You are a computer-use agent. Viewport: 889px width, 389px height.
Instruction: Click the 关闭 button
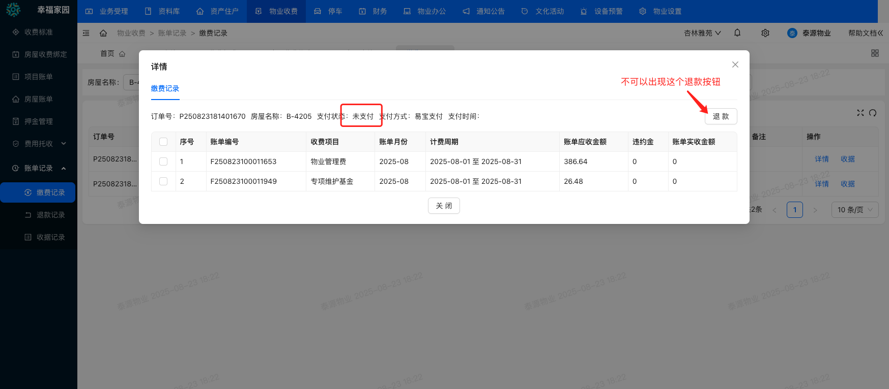444,206
